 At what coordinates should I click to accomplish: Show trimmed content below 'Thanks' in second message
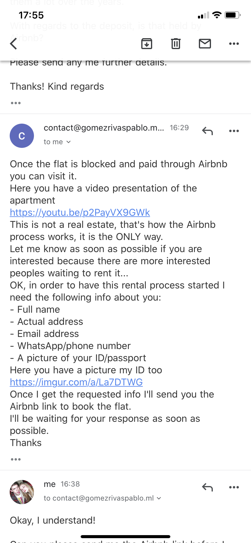[16, 459]
